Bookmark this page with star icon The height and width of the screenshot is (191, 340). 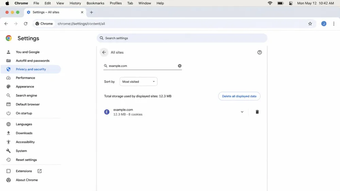click(x=310, y=23)
